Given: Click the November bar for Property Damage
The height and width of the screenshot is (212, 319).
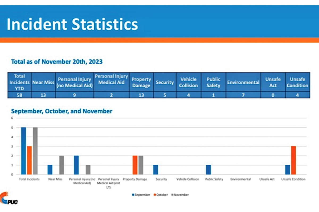Looking at the screenshot, I should point(141,165).
